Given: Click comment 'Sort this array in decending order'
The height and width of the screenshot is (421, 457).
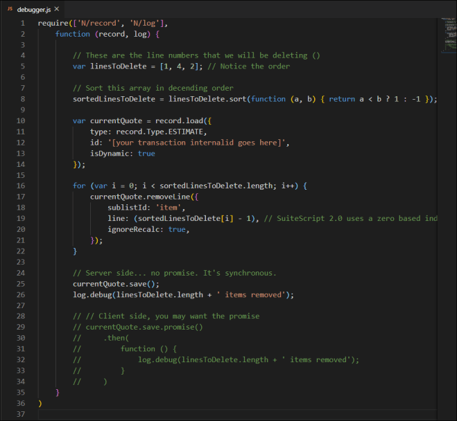Looking at the screenshot, I should 153,88.
